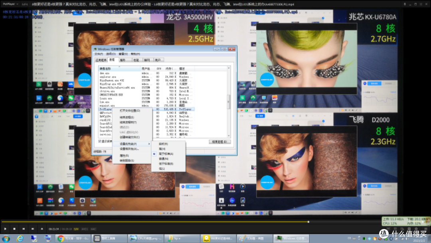The image size is (431, 243).
Task: Open Internet Explorer from the taskbar
Action: pyautogui.click(x=20, y=238)
